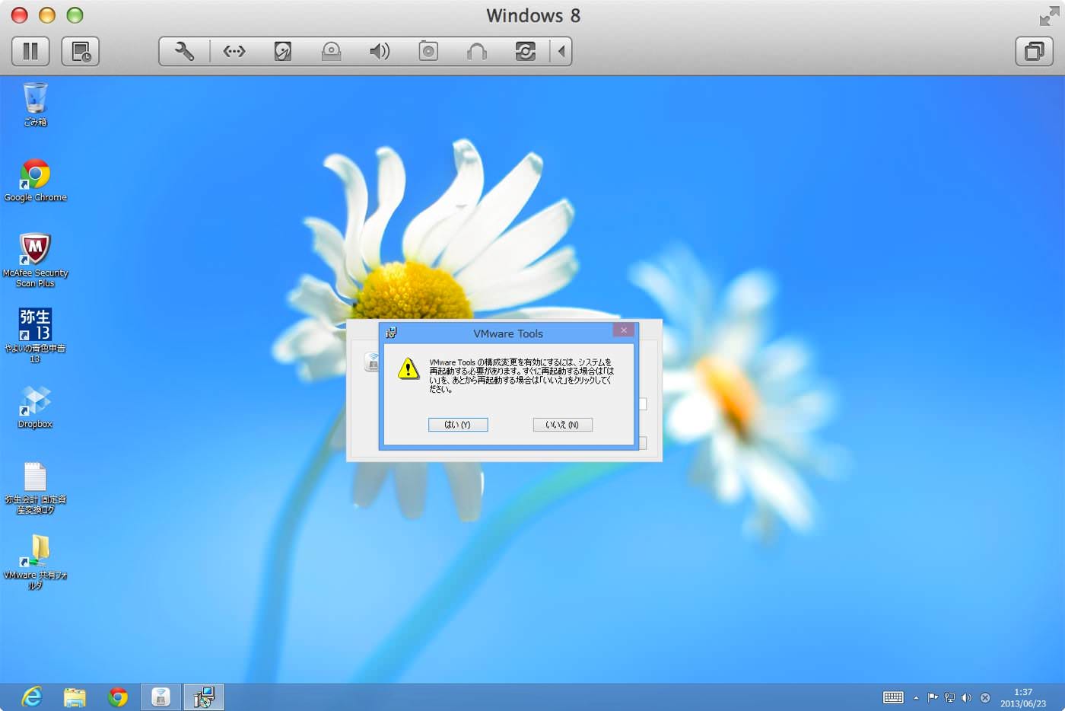1065x711 pixels.
Task: Click the circled X tray icon
Action: click(x=985, y=697)
